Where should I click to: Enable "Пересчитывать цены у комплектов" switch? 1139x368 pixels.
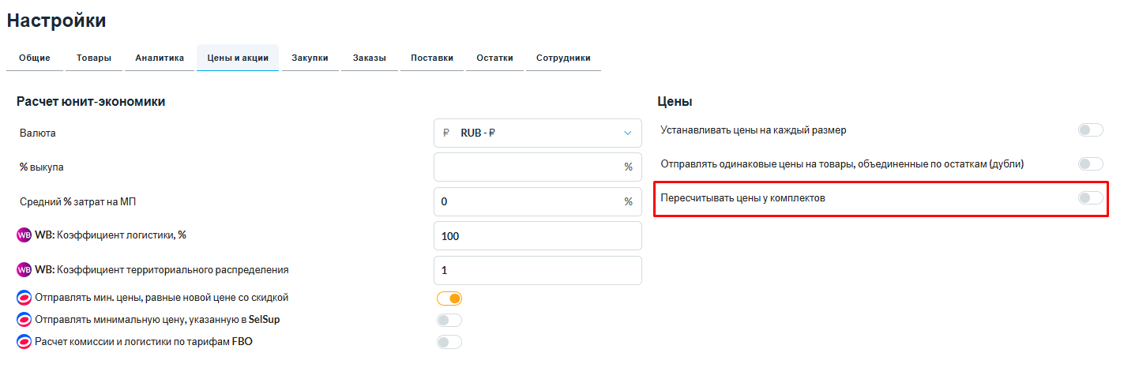1090,198
